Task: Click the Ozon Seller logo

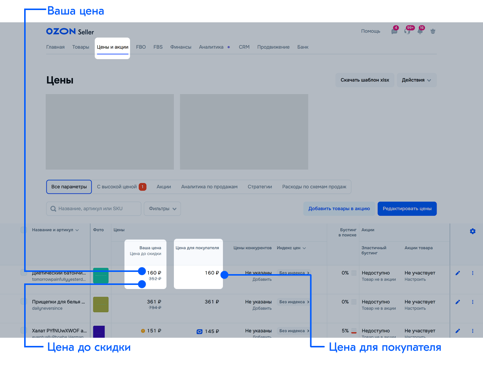Action: (70, 32)
